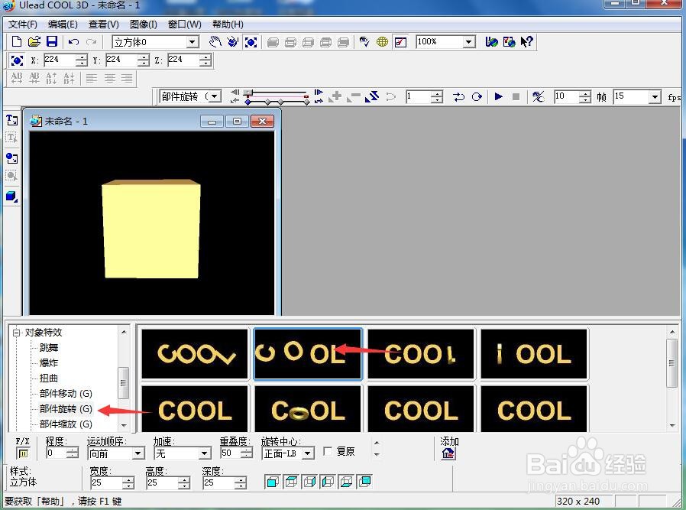Open the 旋转中心 正面-LB dropdown
The height and width of the screenshot is (510, 686).
(x=309, y=453)
